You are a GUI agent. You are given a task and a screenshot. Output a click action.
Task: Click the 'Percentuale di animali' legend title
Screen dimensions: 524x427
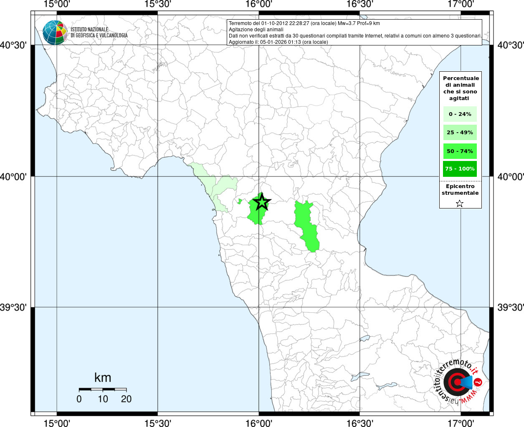pos(461,88)
